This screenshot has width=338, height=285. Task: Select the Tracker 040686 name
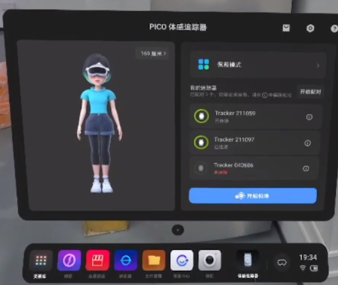click(234, 165)
